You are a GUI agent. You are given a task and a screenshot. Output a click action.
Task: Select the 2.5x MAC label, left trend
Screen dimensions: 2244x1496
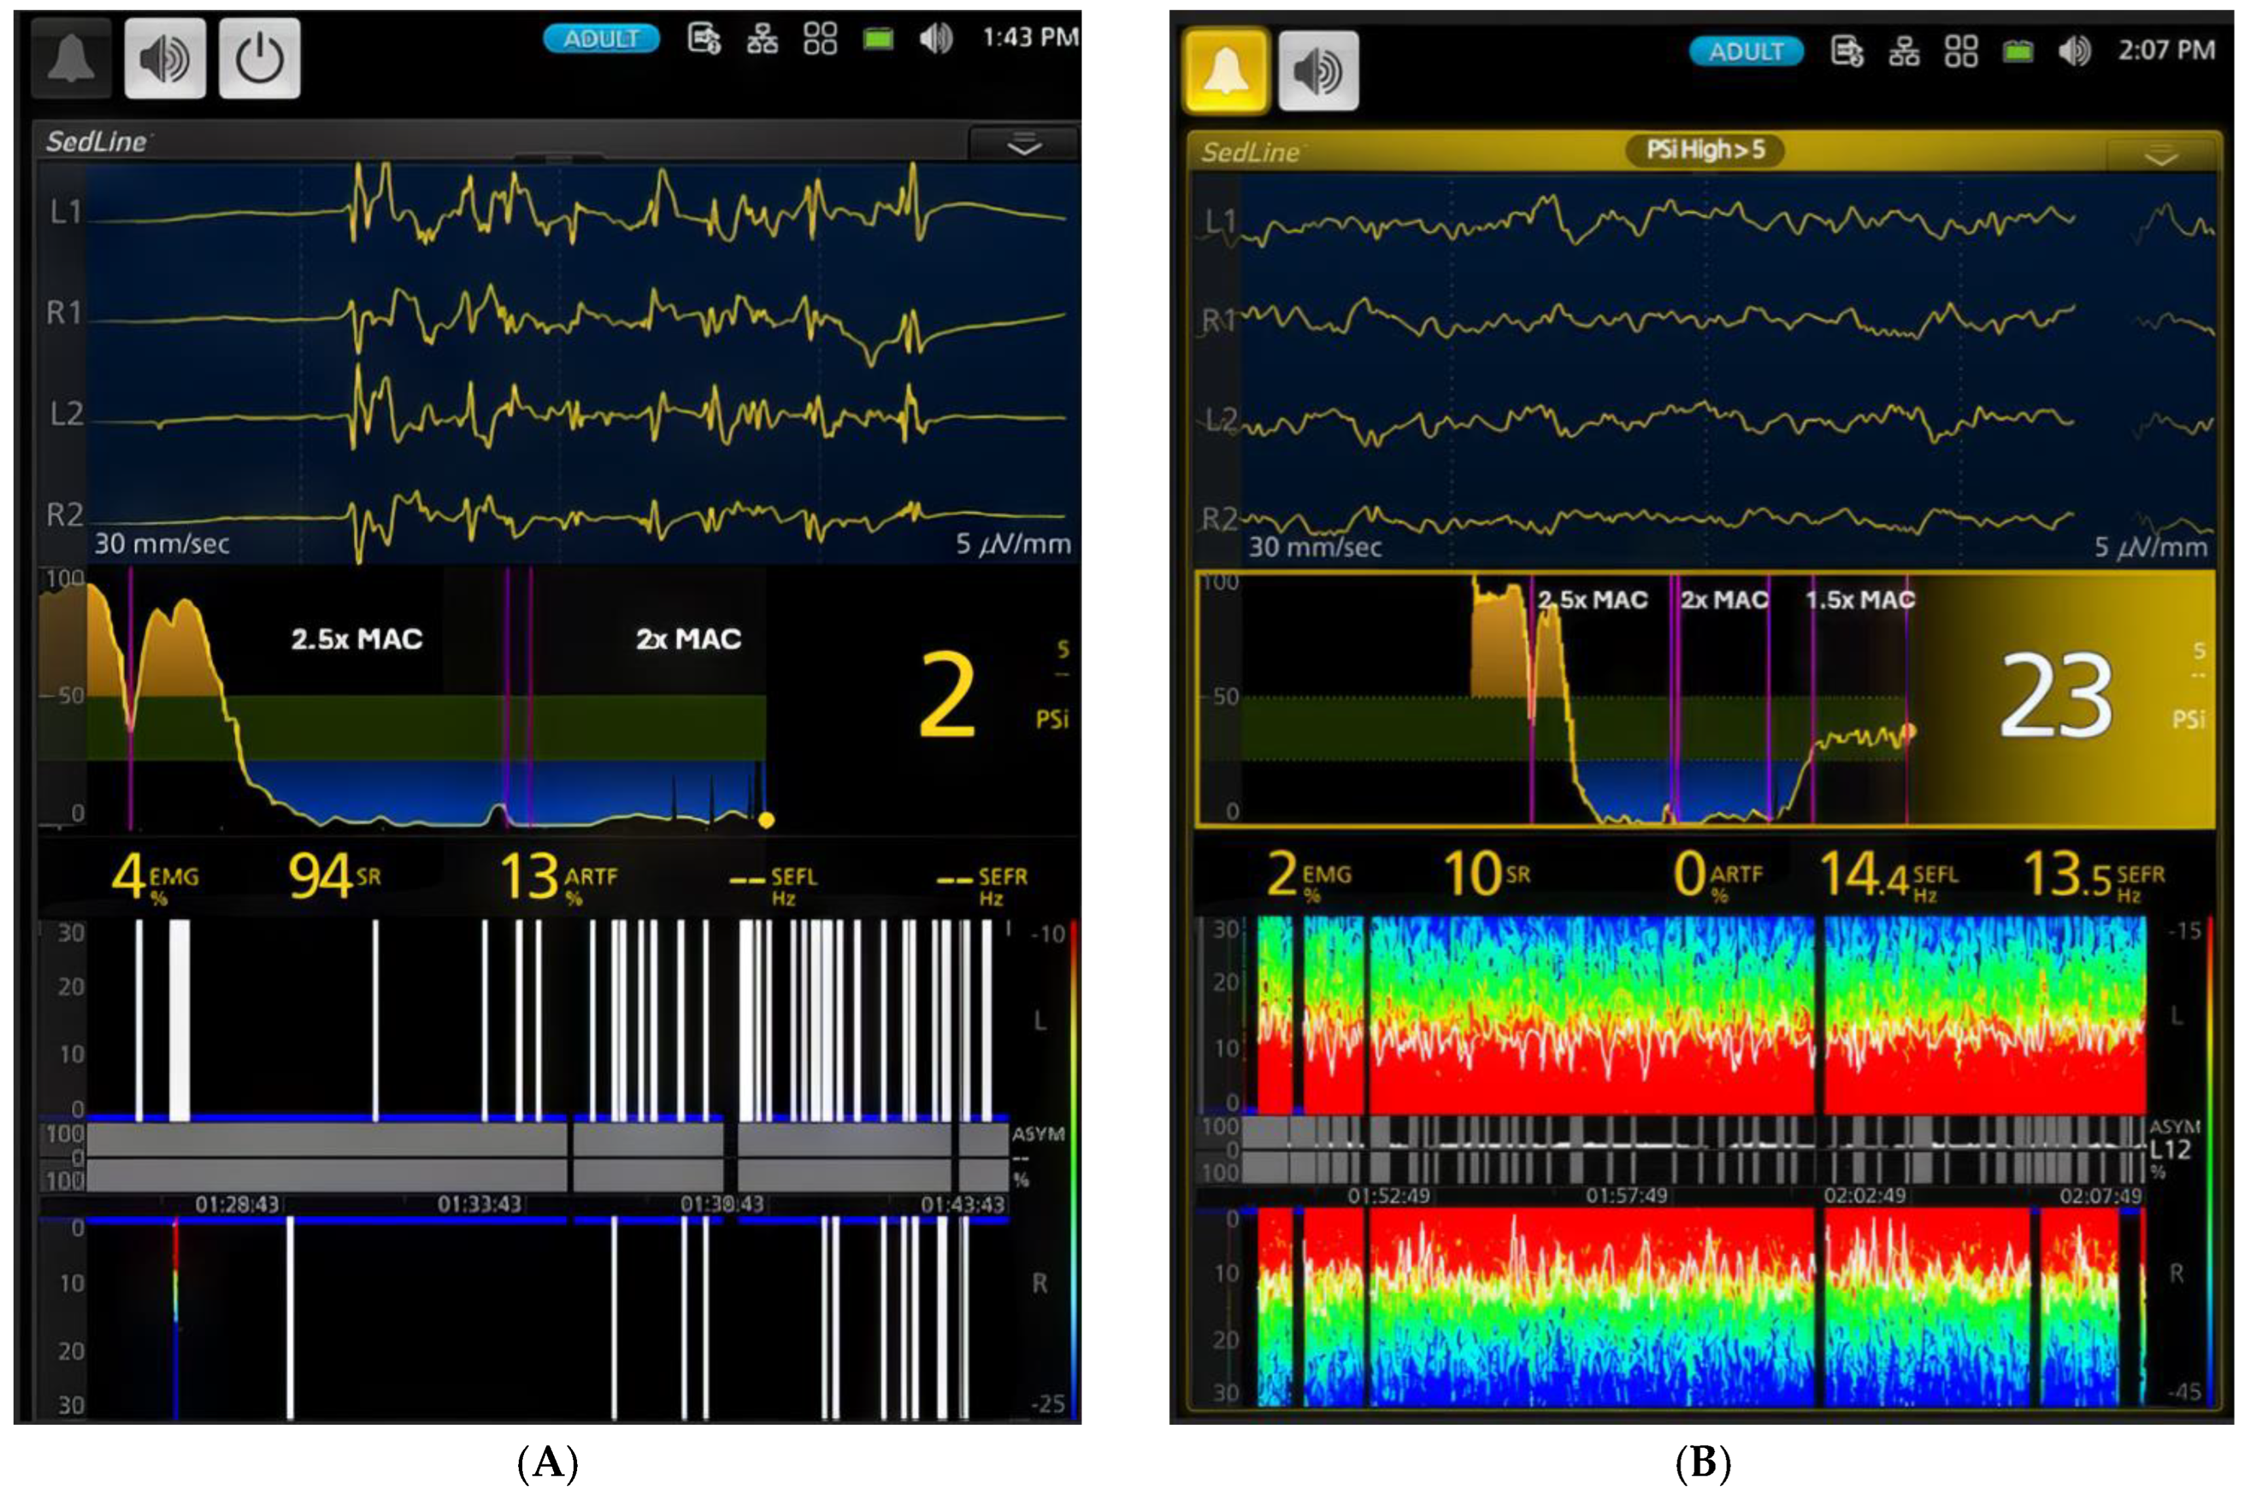(357, 639)
